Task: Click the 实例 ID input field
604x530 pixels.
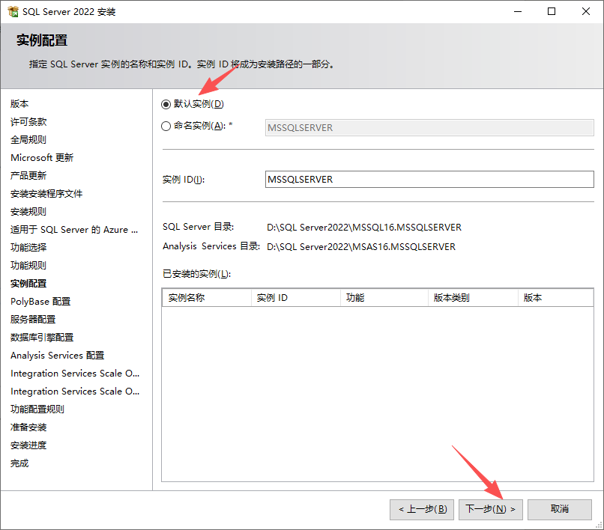Action: (x=429, y=180)
